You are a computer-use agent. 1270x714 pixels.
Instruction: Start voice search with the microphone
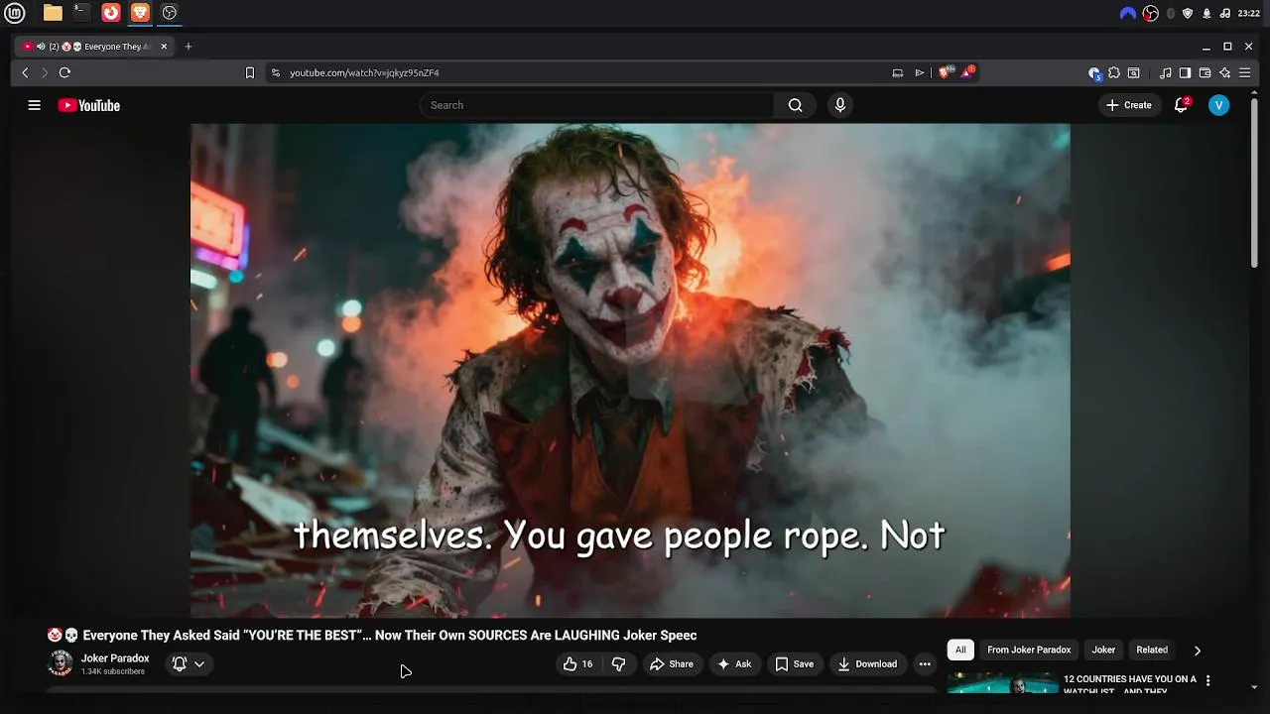840,105
